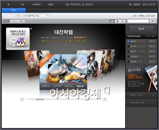The image size is (159, 130).
Task: Start the first ranked game in Best5
Action: 152,41
